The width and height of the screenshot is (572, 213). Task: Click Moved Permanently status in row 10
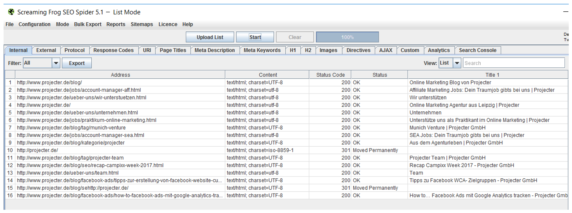[375, 150]
